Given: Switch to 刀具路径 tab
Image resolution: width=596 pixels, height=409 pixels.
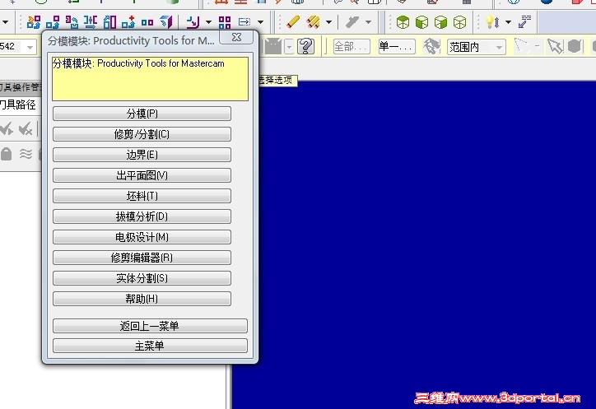Looking at the screenshot, I should click(x=18, y=105).
